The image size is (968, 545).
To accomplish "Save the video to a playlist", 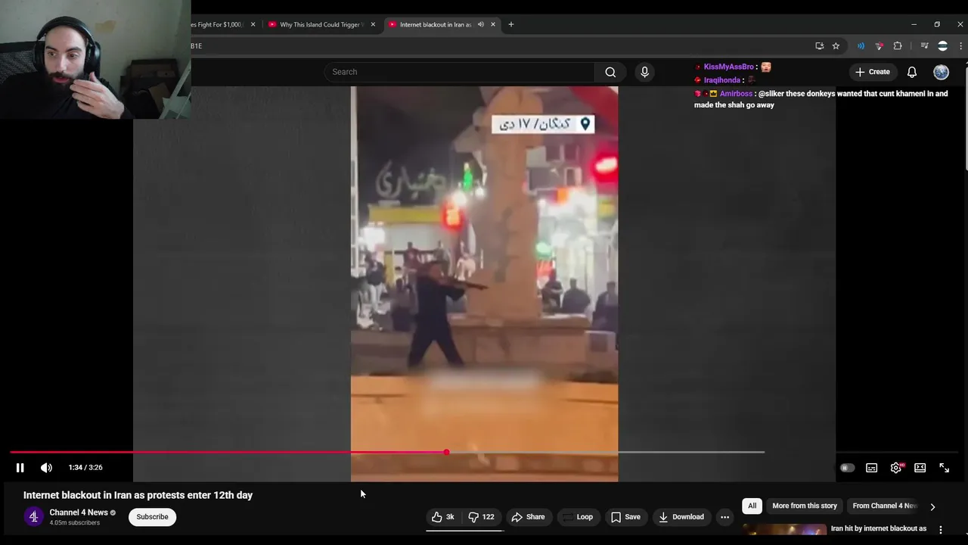I will [x=625, y=517].
